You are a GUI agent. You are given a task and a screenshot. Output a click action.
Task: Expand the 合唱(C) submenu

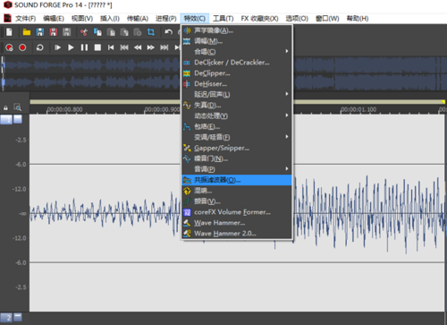tap(237, 52)
